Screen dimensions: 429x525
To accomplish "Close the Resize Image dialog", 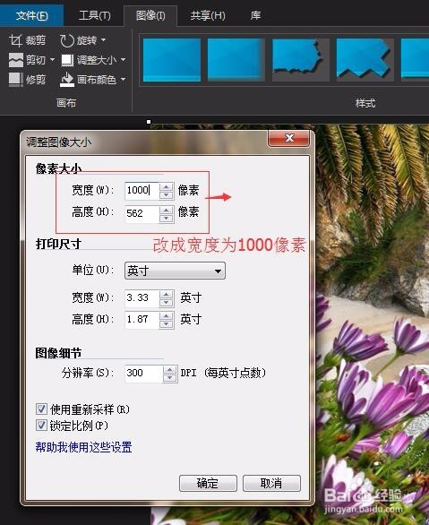I will tap(288, 138).
